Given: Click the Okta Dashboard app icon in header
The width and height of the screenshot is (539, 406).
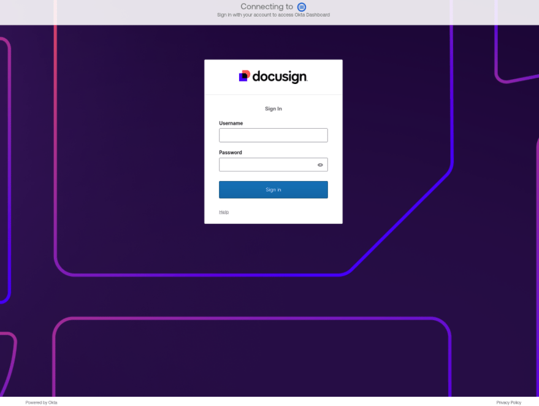Looking at the screenshot, I should [302, 7].
